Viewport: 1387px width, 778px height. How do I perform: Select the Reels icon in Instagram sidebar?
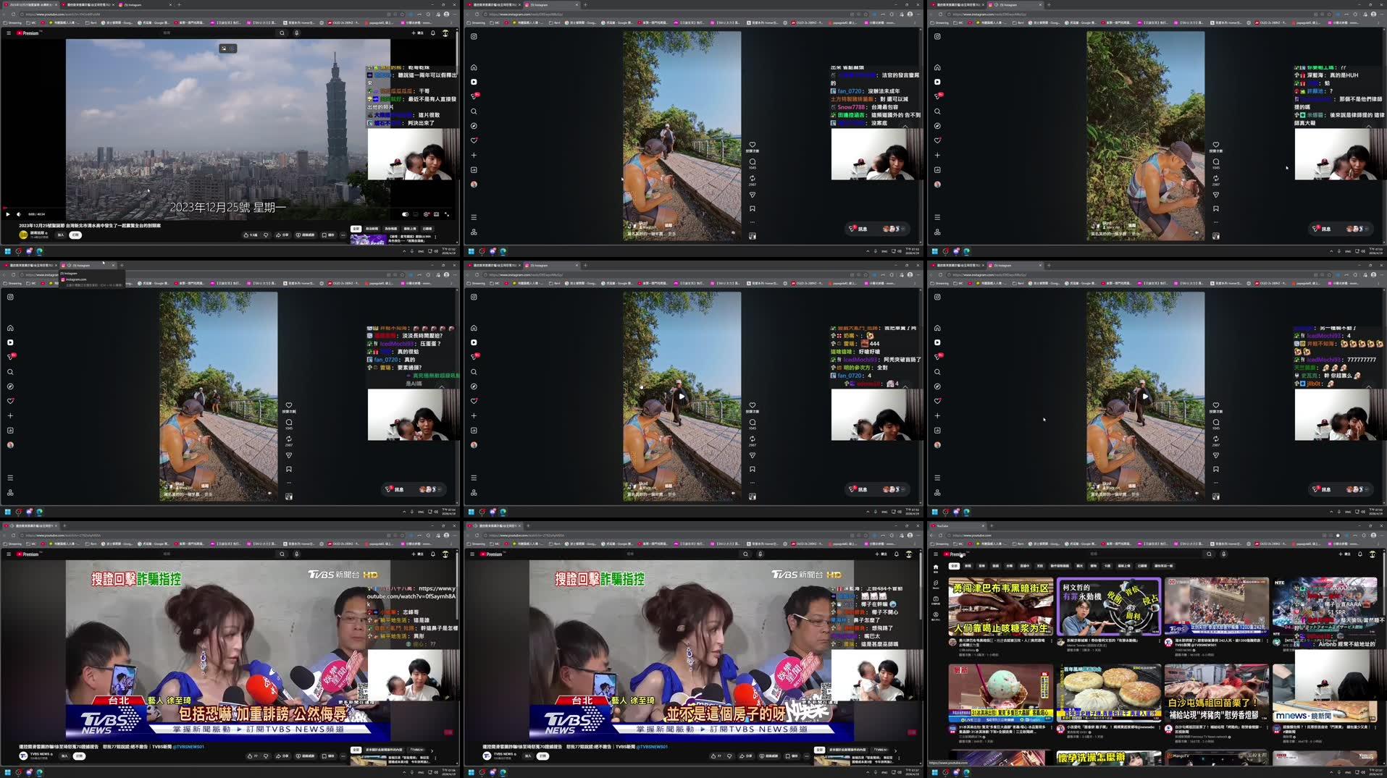click(x=474, y=82)
